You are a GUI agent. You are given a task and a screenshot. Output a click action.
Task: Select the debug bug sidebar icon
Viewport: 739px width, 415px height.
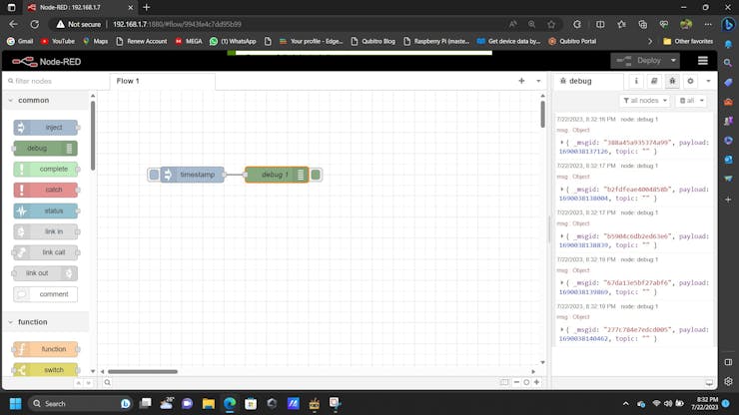tap(672, 81)
